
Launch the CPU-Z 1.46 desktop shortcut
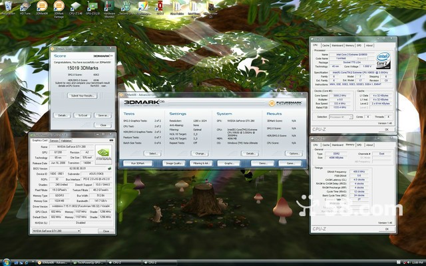tap(75, 7)
